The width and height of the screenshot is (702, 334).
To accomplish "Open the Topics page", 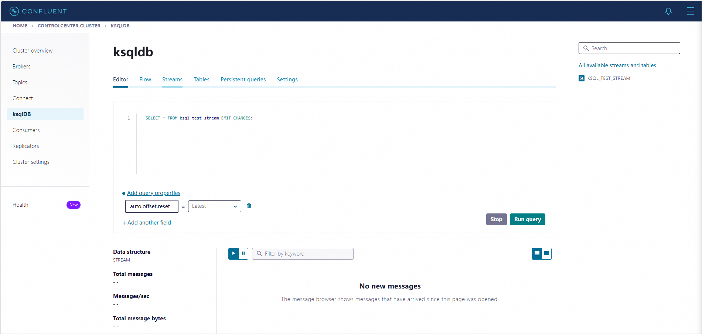I will click(20, 82).
